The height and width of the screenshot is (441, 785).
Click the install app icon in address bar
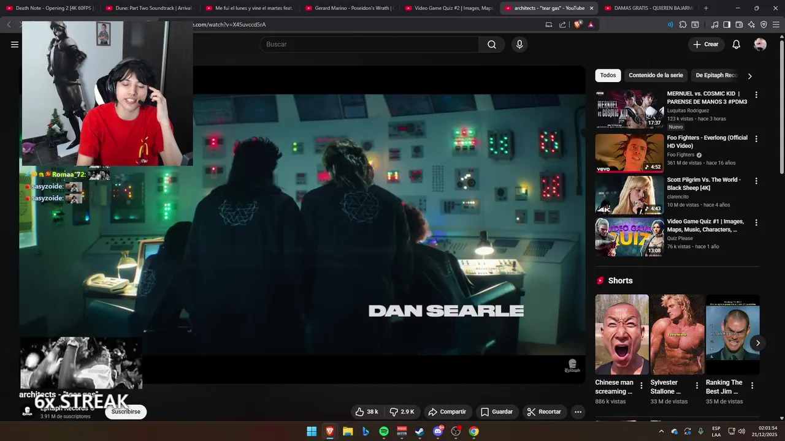(x=549, y=24)
